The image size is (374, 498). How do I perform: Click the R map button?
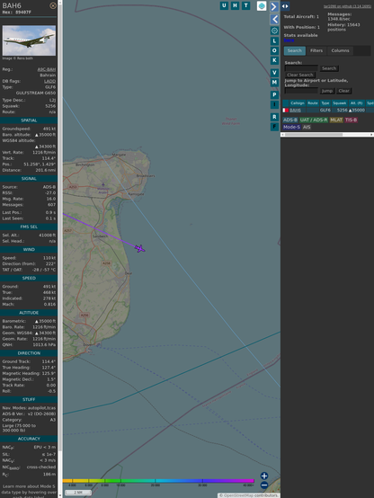click(274, 117)
